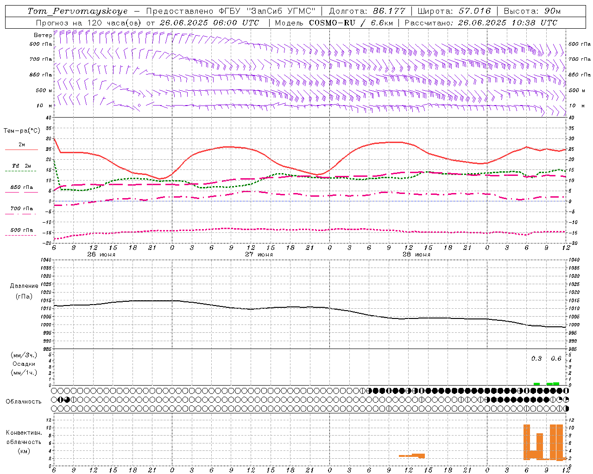The height and width of the screenshot is (474, 593).
Task: Click the forecast text Прогноз на 120 часа(ов)
Action: pyautogui.click(x=89, y=23)
